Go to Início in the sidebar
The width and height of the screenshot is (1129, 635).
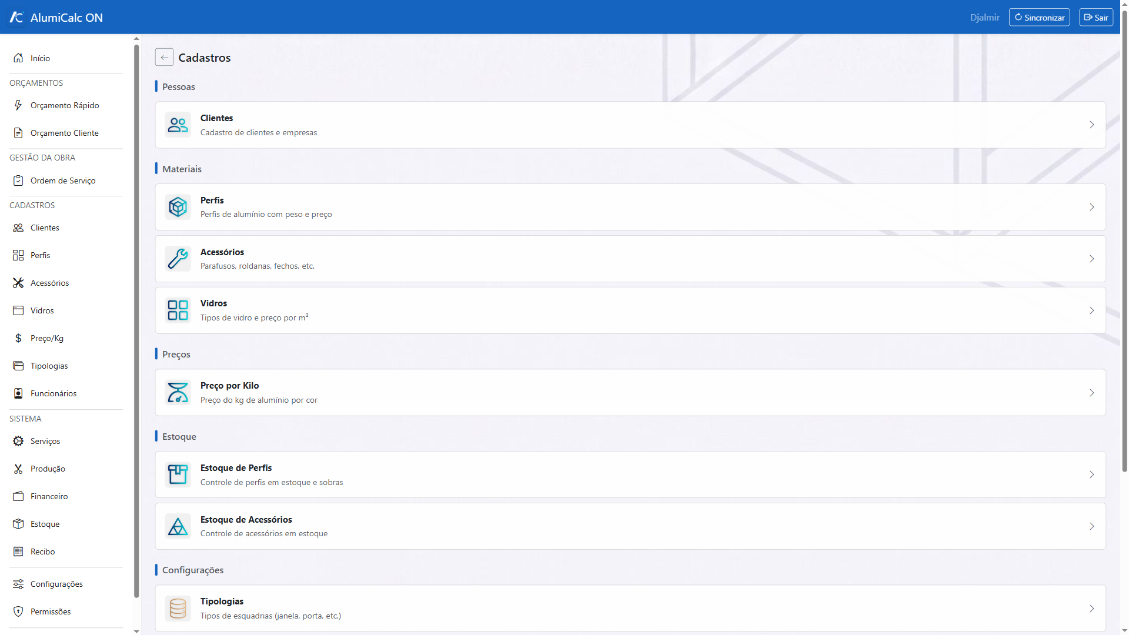pyautogui.click(x=66, y=58)
